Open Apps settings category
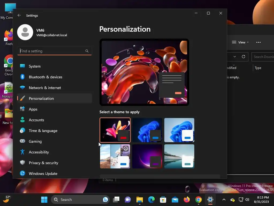This screenshot has height=206, width=274. pyautogui.click(x=55, y=109)
